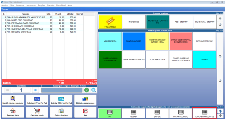Click the magnifier search item icon
This screenshot has height=120, width=226.
pyautogui.click(x=93, y=90)
